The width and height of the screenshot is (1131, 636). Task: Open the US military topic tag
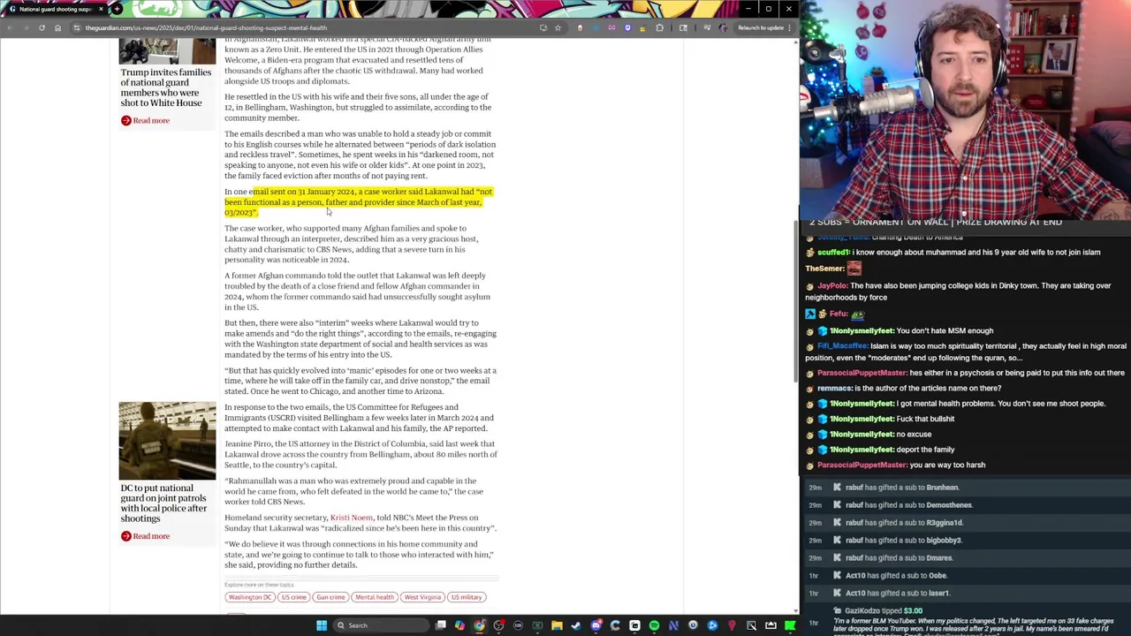pos(467,597)
